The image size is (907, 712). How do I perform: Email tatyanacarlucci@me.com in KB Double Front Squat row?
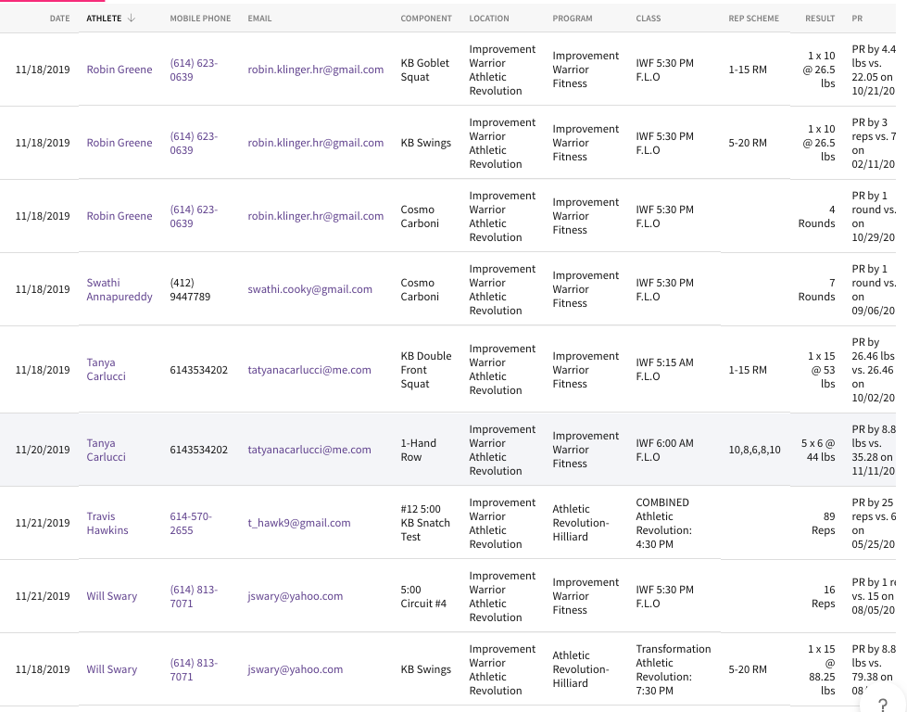(x=309, y=370)
